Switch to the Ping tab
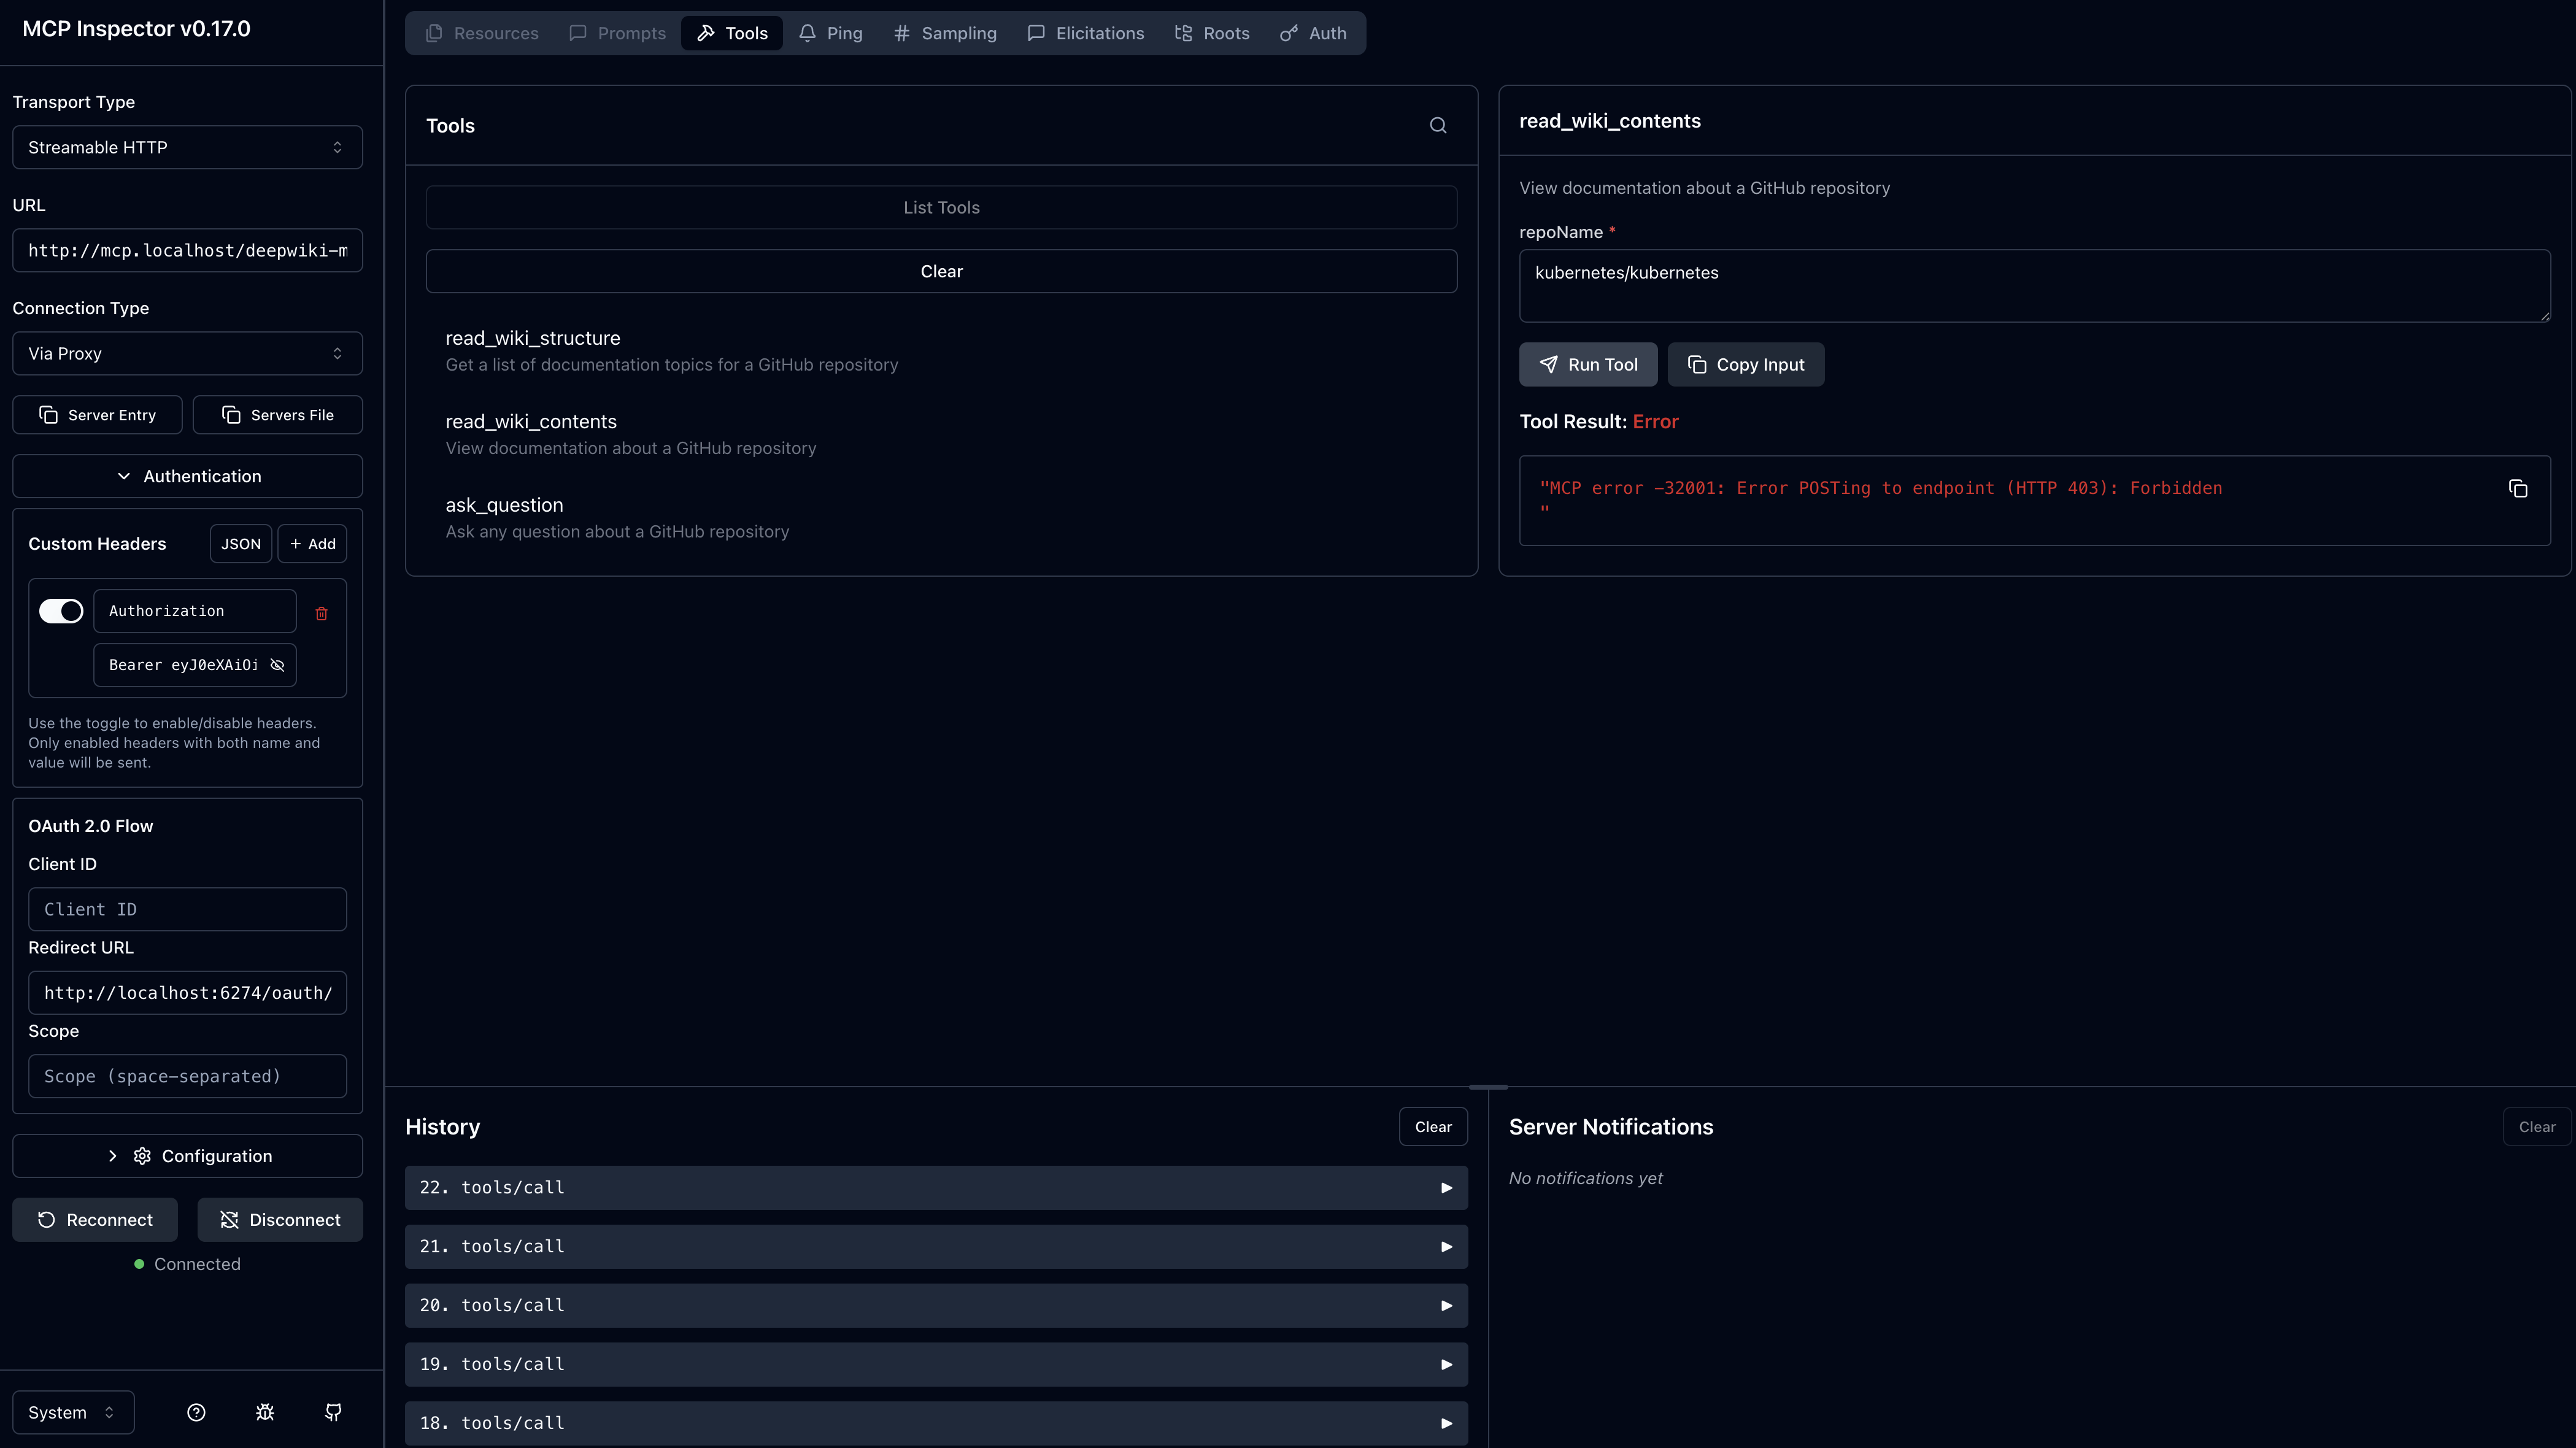2576x1448 pixels. [x=831, y=33]
